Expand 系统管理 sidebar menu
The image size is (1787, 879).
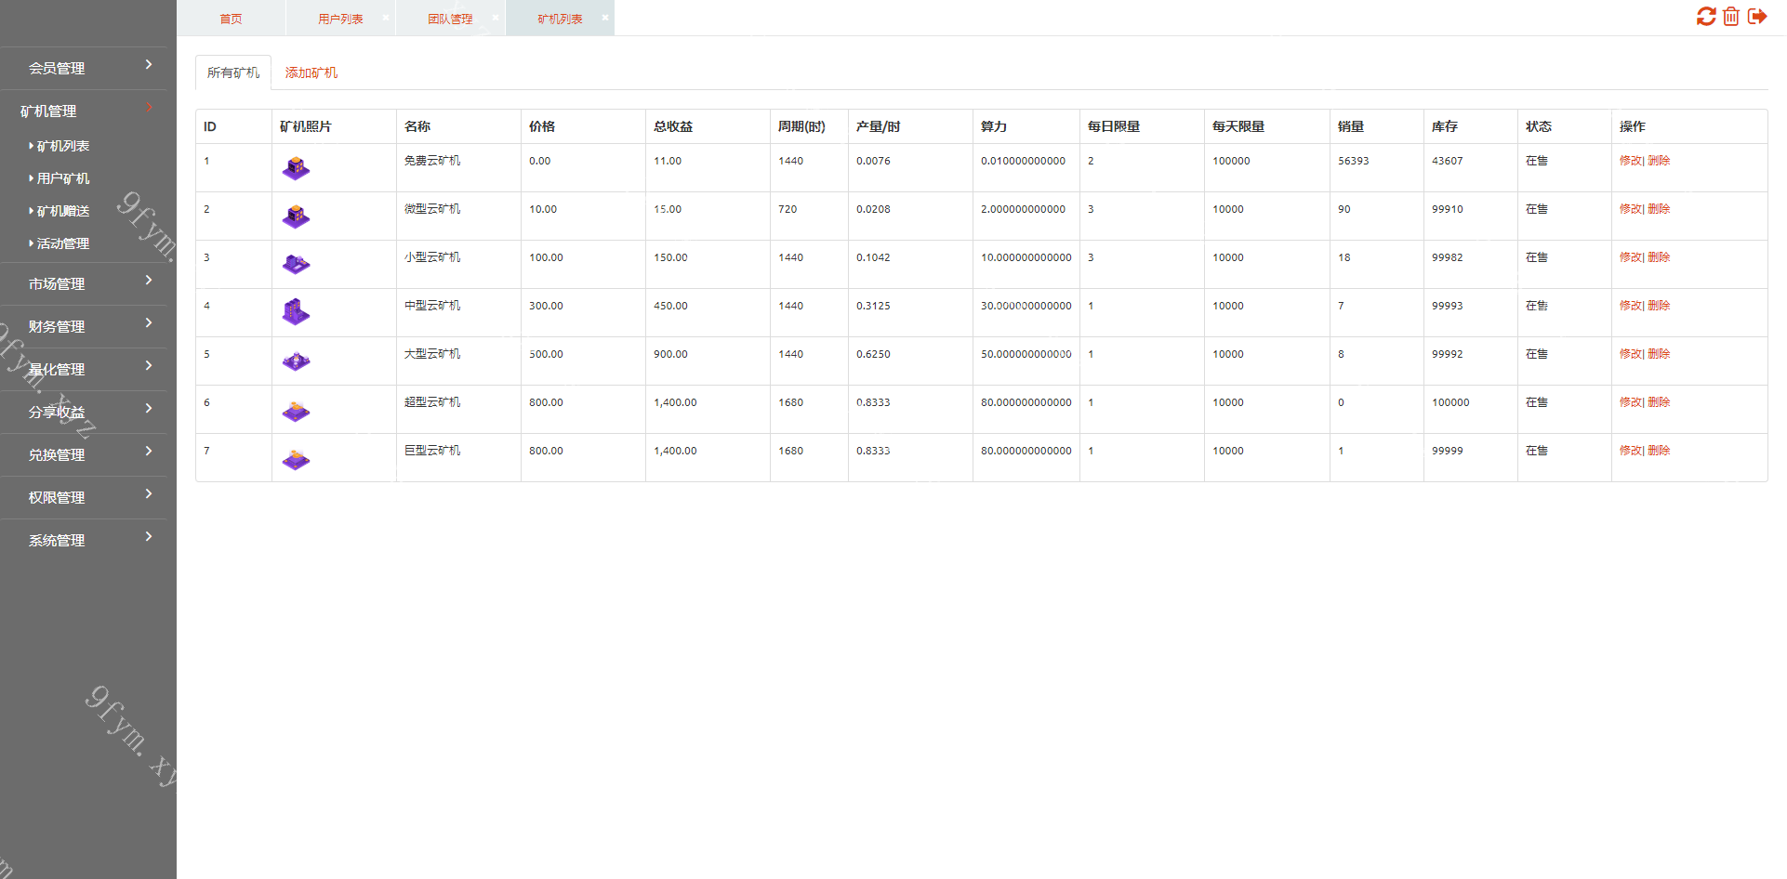(84, 540)
